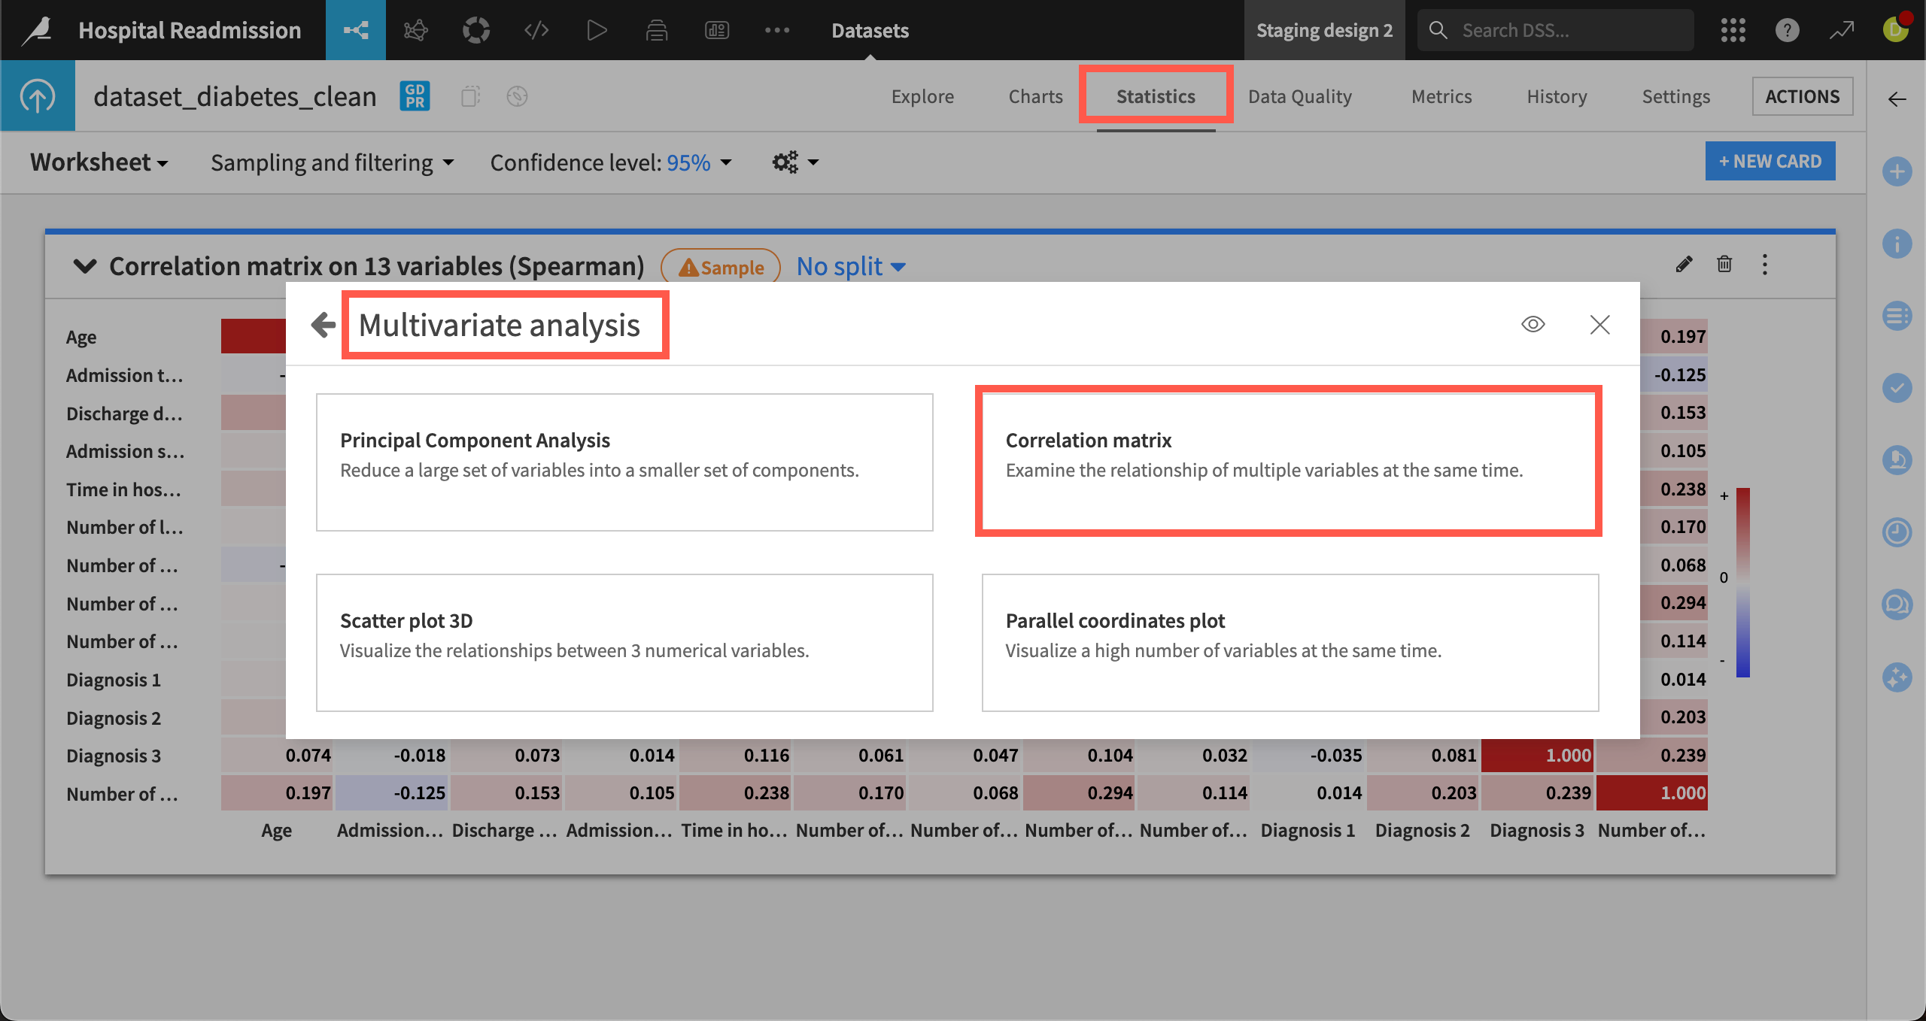This screenshot has height=1021, width=1926.
Task: Click the correlation color scale legend bar
Action: coord(1742,582)
